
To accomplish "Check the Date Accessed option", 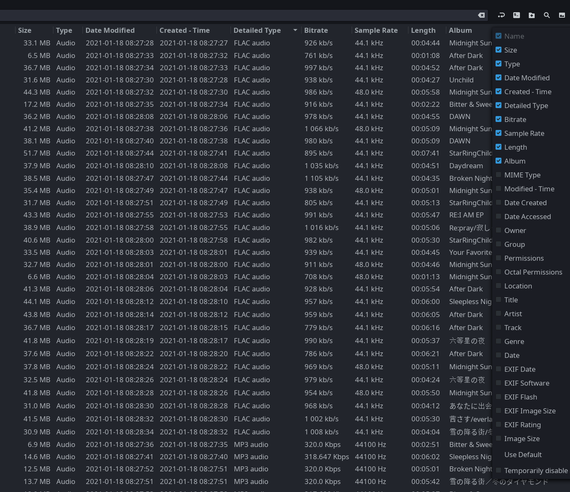I will [498, 216].
